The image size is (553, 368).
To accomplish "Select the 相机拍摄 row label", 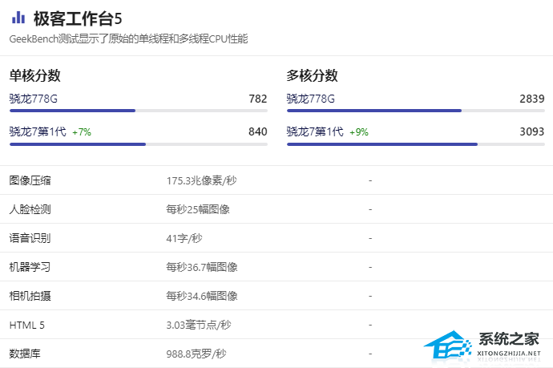I will click(30, 296).
